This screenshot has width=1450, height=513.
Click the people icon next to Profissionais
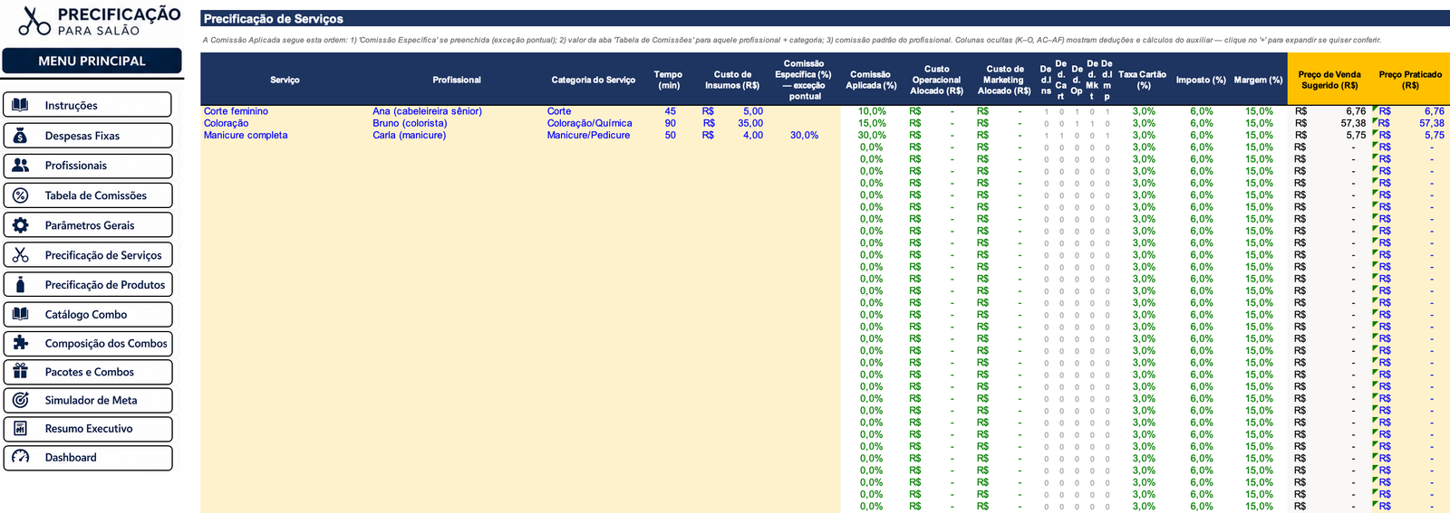21,166
